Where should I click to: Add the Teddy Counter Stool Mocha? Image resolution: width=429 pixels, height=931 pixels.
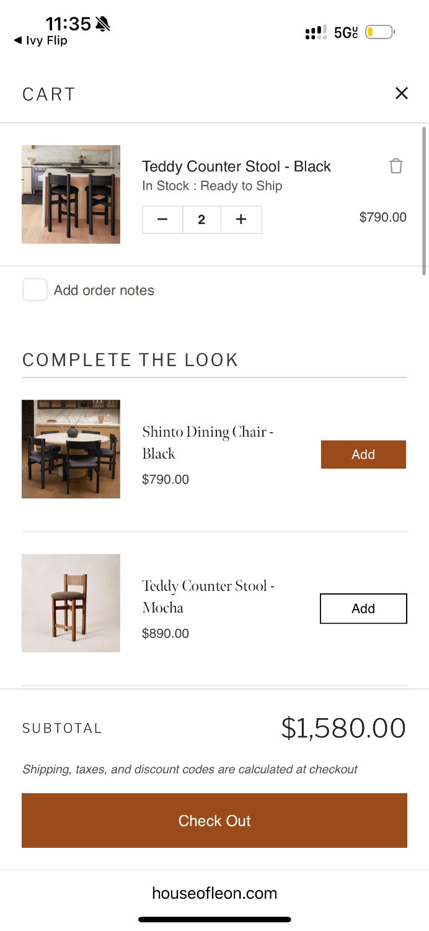coord(363,608)
